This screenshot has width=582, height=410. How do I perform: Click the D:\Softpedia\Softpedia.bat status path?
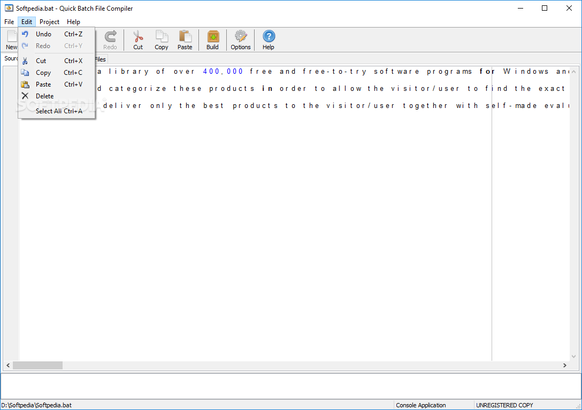(36, 405)
